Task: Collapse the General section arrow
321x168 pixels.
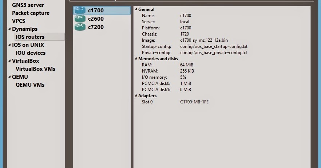Action: click(x=136, y=9)
